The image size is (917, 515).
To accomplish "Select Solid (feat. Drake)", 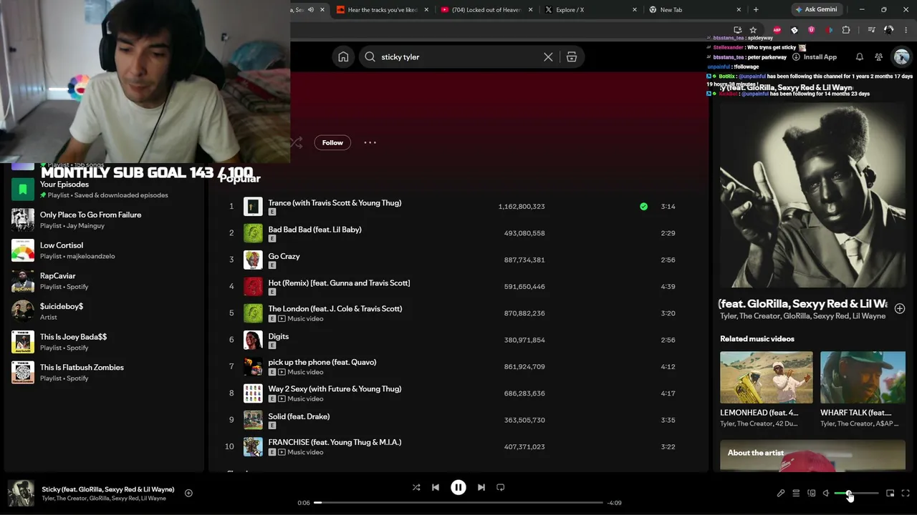I will 458,420.
